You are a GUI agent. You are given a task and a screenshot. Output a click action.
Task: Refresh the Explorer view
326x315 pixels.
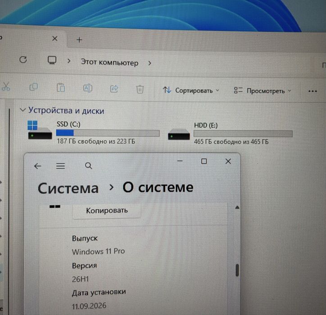point(23,60)
